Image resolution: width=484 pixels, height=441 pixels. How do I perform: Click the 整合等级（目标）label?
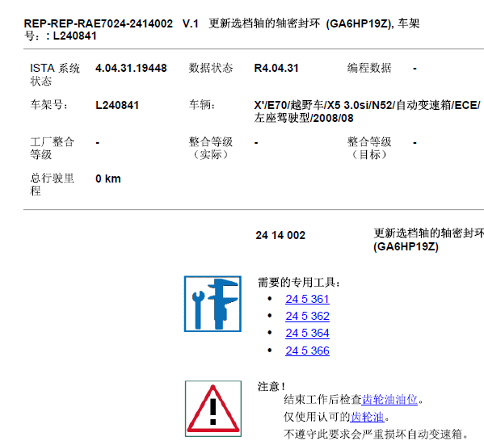point(369,149)
